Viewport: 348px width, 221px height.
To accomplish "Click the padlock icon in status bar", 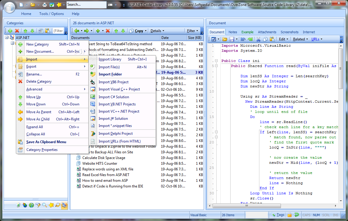I will 289,215.
